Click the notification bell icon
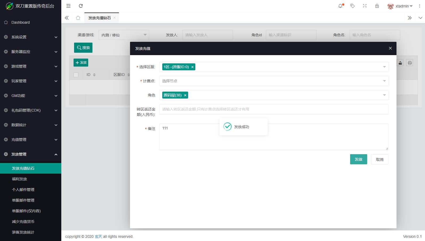This screenshot has height=241, width=425. click(340, 6)
